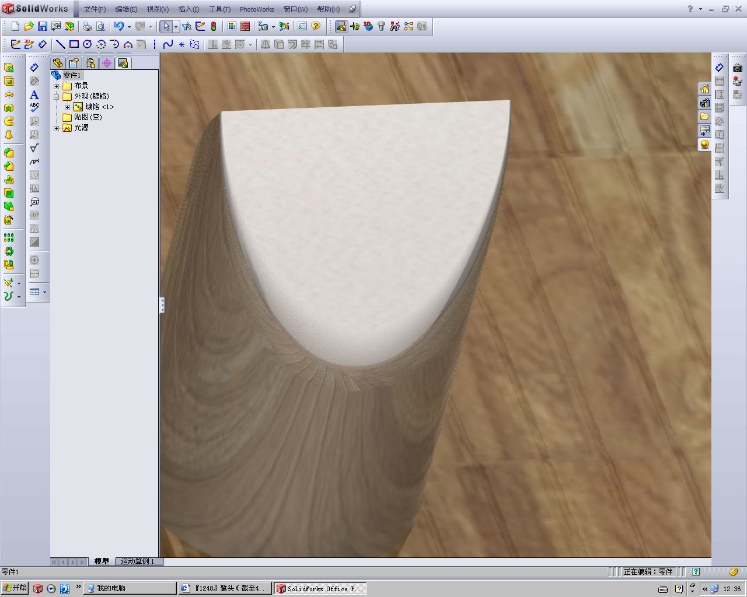Image resolution: width=747 pixels, height=597 pixels.
Task: Open the Undo history dropdown arrow
Action: pos(129,26)
